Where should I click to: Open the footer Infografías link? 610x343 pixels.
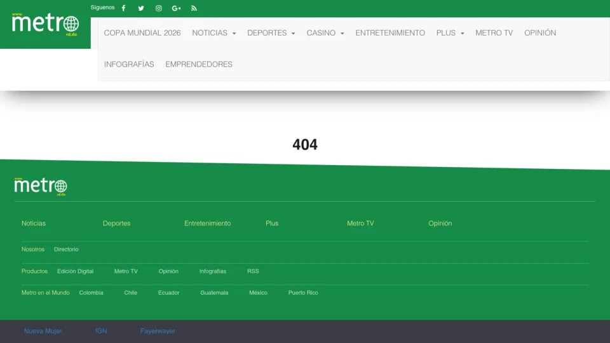click(213, 271)
